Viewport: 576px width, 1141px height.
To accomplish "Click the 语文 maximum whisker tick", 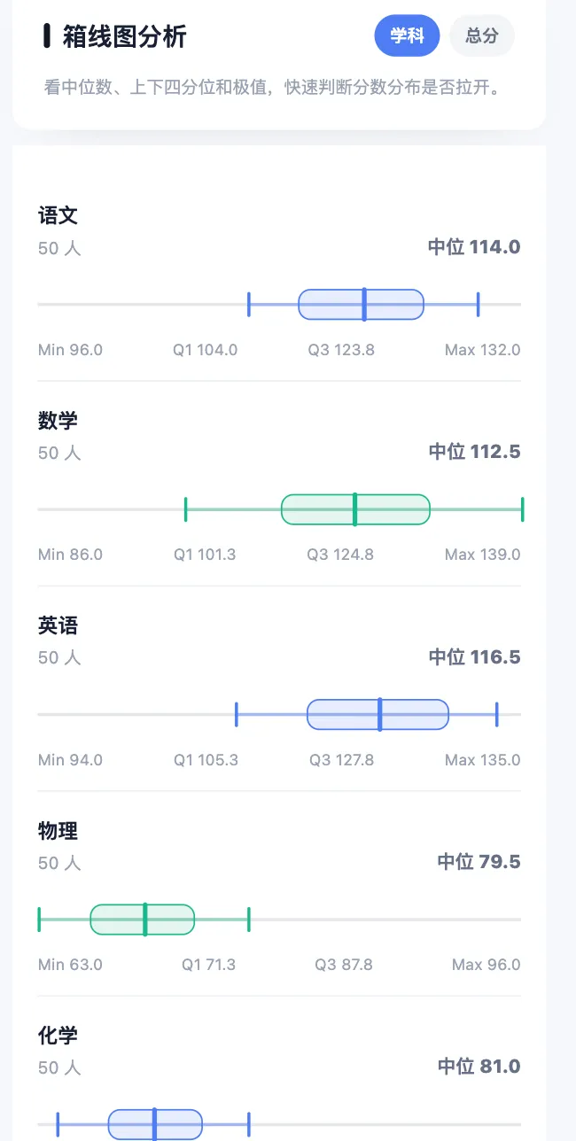I will click(478, 304).
